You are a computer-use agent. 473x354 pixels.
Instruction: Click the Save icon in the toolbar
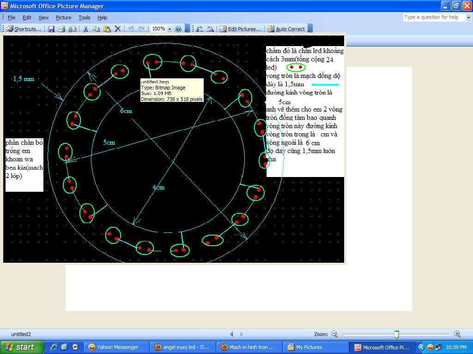pyautogui.click(x=51, y=29)
